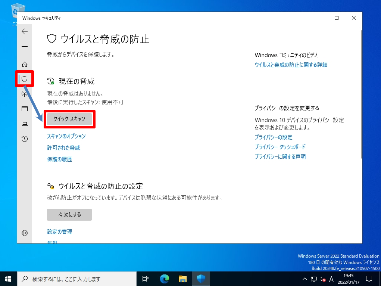This screenshot has height=286, width=381.
Task: Maximize the Windows セキュリティ window
Action: click(337, 18)
